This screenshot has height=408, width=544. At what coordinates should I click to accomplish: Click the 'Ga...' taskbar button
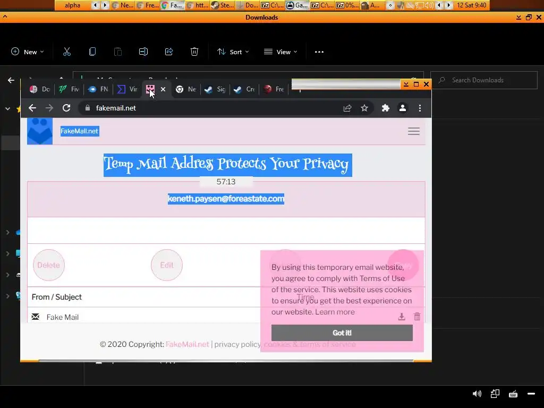(297, 5)
